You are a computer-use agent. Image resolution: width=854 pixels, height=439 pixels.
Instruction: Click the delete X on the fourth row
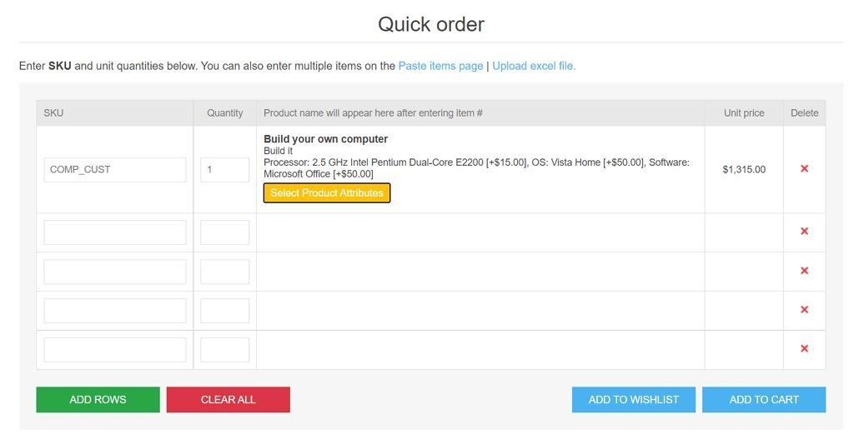pyautogui.click(x=804, y=310)
